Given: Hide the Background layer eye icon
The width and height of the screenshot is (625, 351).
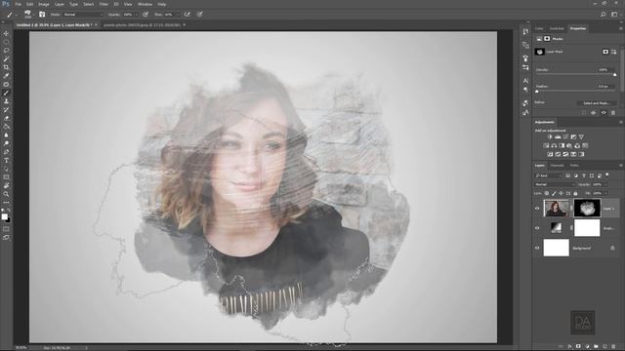Looking at the screenshot, I should pyautogui.click(x=537, y=248).
